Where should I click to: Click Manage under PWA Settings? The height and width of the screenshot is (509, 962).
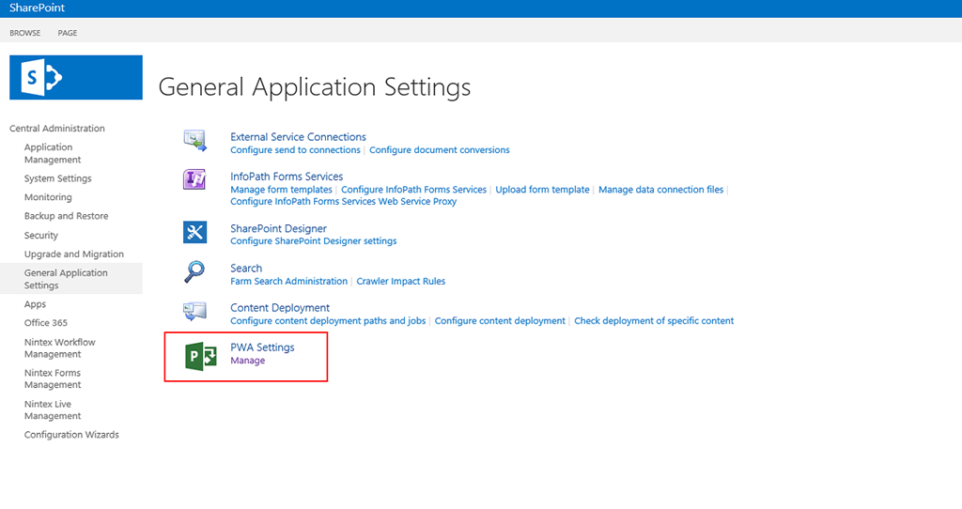tap(248, 361)
